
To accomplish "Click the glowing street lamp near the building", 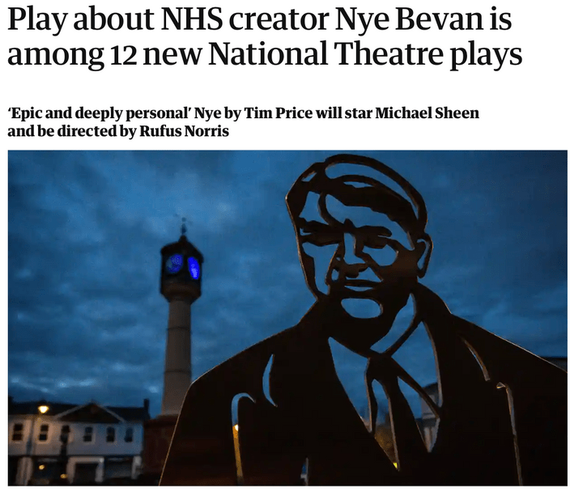I will pos(43,410).
